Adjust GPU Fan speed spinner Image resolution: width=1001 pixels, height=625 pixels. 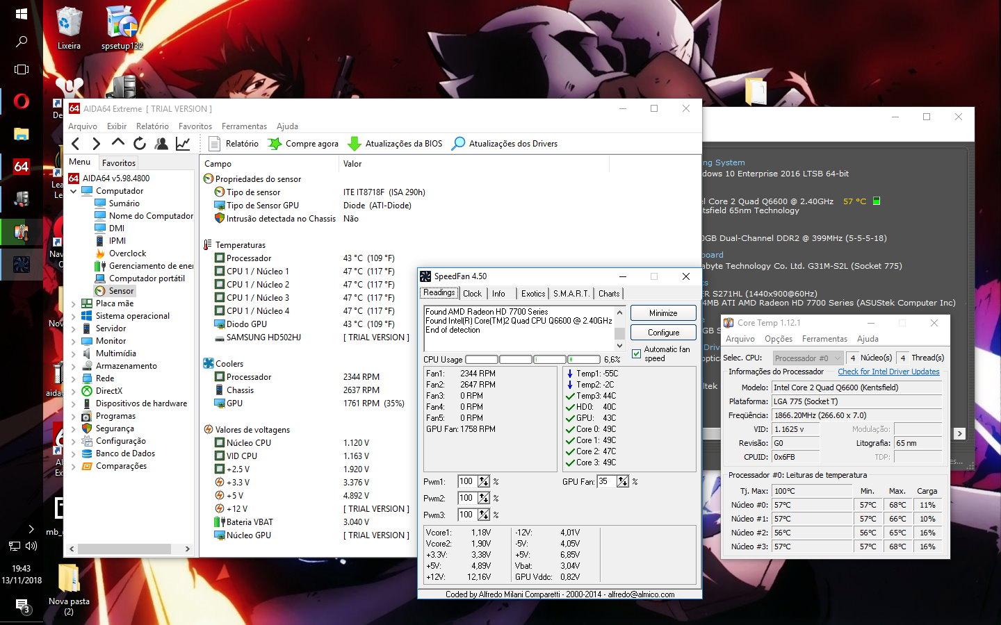tap(623, 481)
